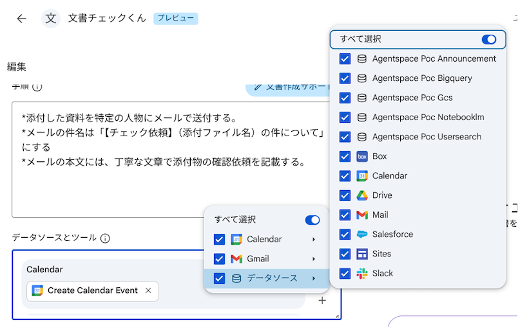Expand the Calendar submenu arrow
The width and height of the screenshot is (518, 327).
click(314, 240)
